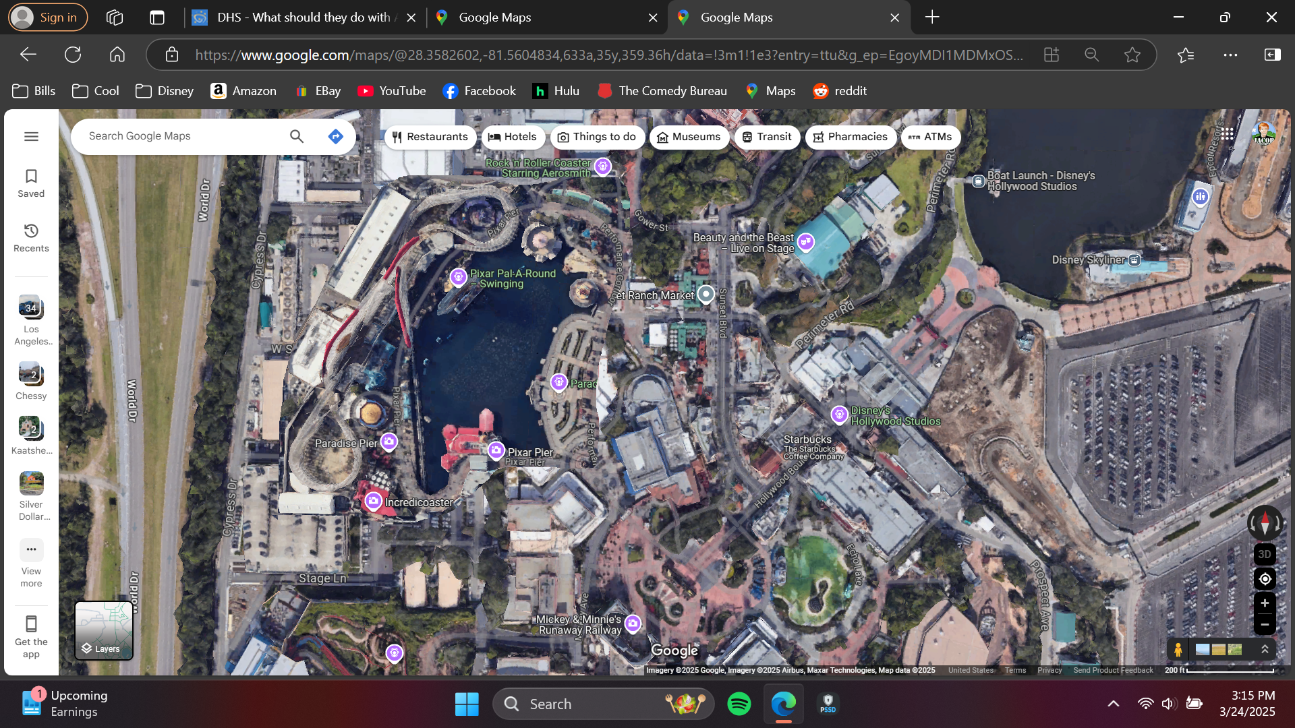1295x728 pixels.
Task: Click the Sunset Ranch Market pin
Action: tap(706, 295)
